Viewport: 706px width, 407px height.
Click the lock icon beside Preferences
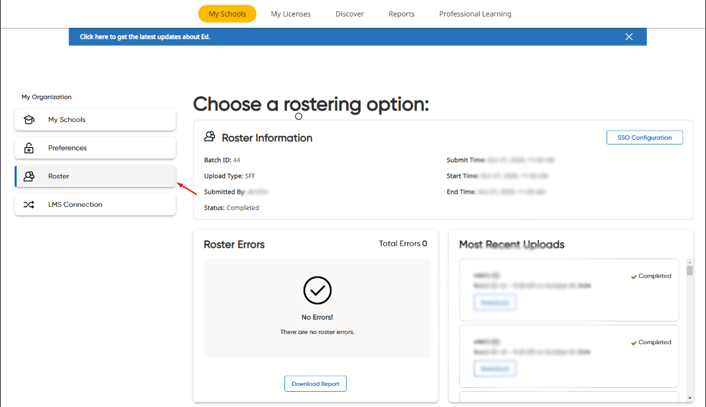click(x=28, y=148)
